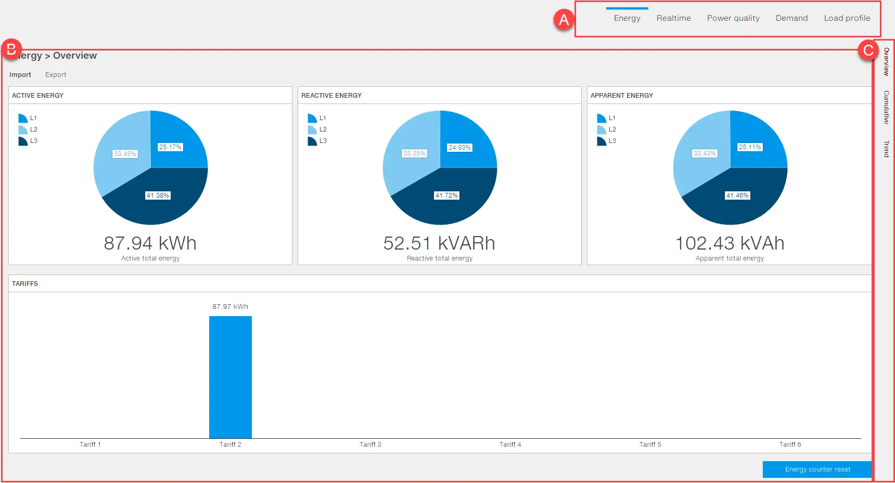Switch to the Import energy view
Image resolution: width=895 pixels, height=483 pixels.
20,75
